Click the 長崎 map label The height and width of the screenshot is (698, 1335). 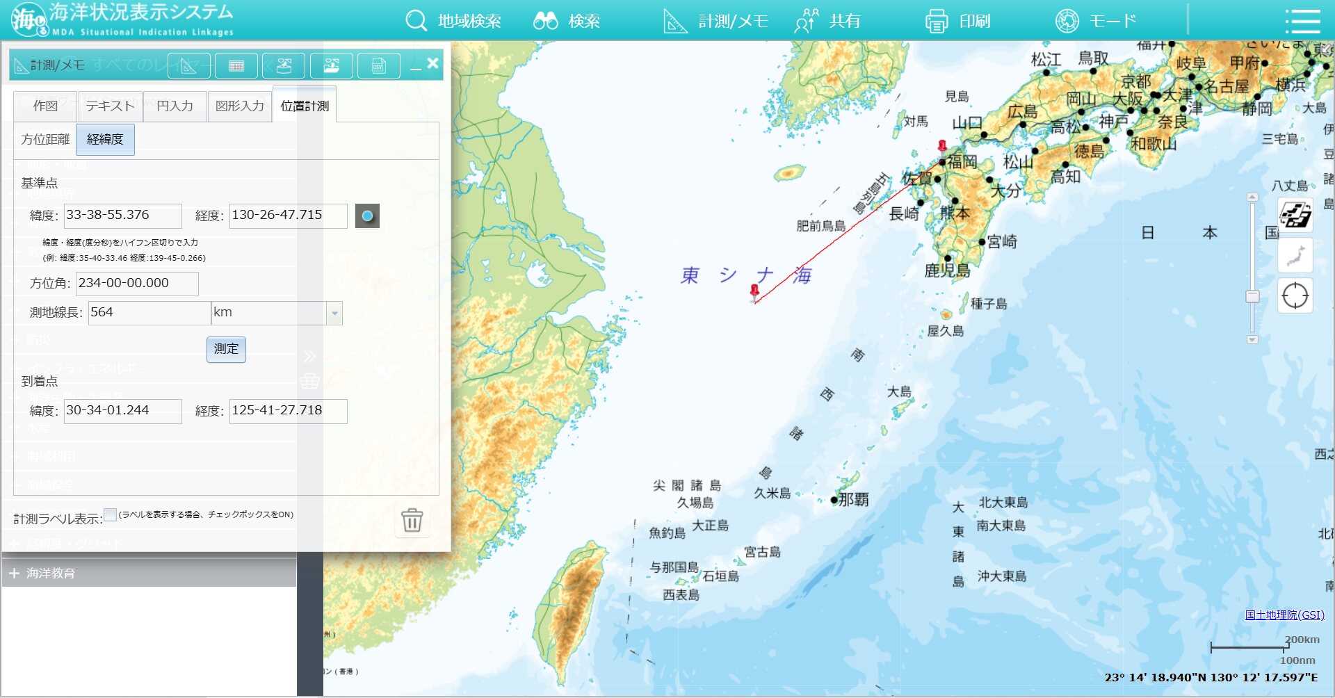[x=904, y=213]
